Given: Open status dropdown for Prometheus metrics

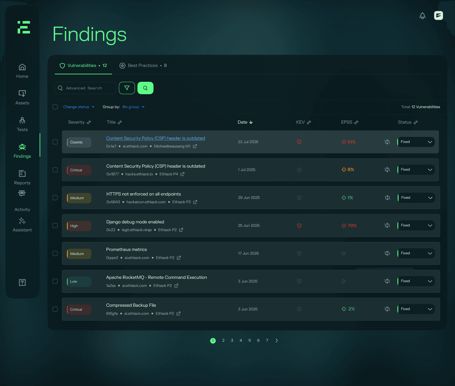Looking at the screenshot, I should (416, 253).
